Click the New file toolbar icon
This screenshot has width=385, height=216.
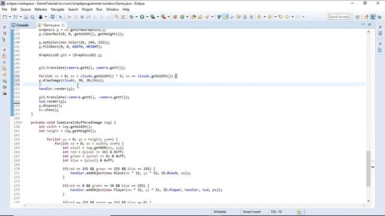coord(5,17)
